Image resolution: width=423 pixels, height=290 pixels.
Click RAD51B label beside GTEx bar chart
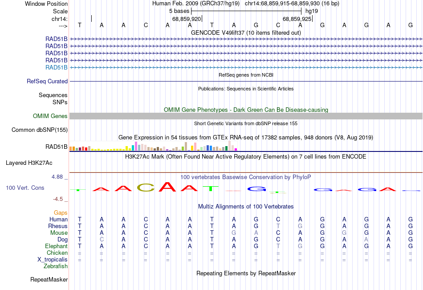coord(56,147)
